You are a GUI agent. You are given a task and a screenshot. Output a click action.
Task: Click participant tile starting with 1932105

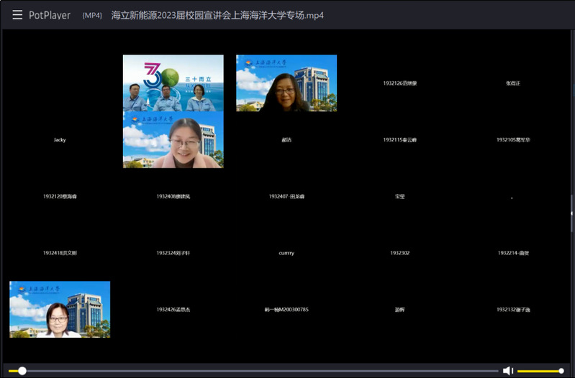[x=513, y=139]
